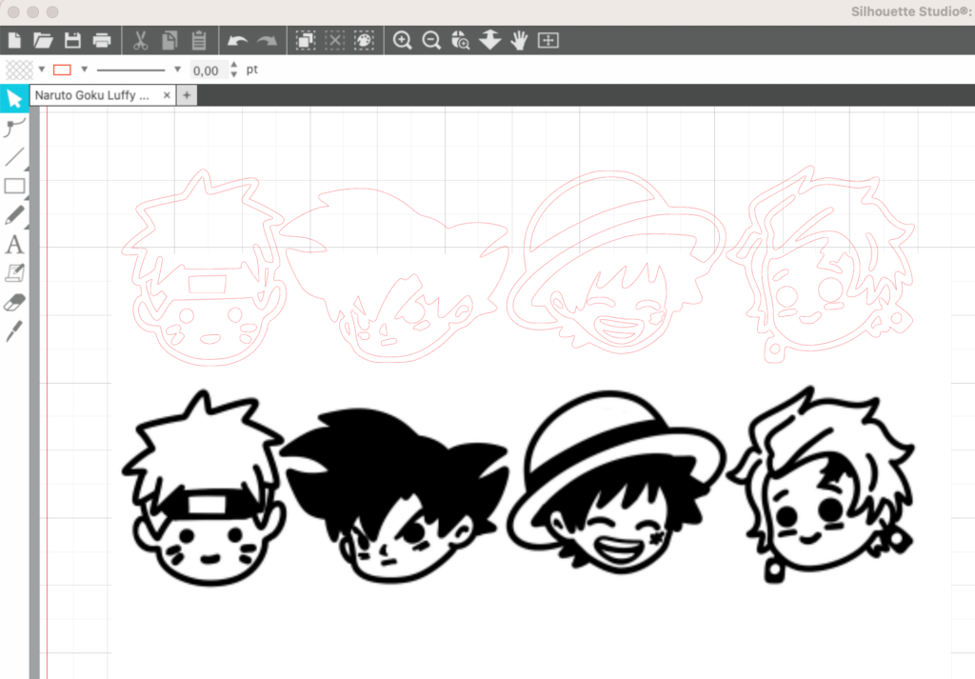Click the red line color swatch
The height and width of the screenshot is (679, 975).
click(x=62, y=69)
